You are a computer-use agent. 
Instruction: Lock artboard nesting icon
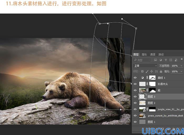(156, 71)
